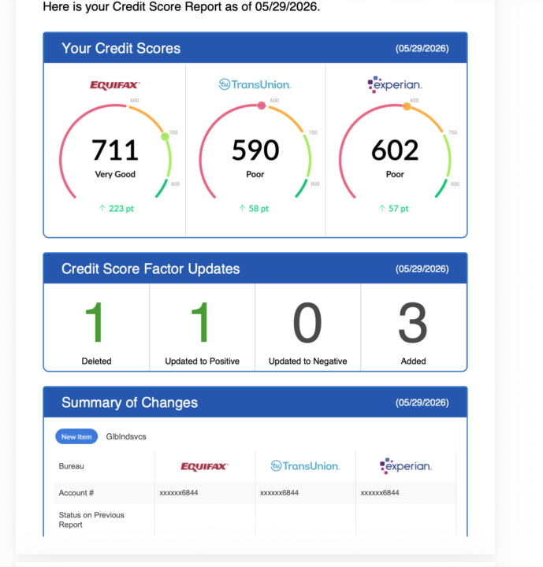Click the Experian logo in credit scores
The width and height of the screenshot is (543, 567).
pyautogui.click(x=395, y=84)
